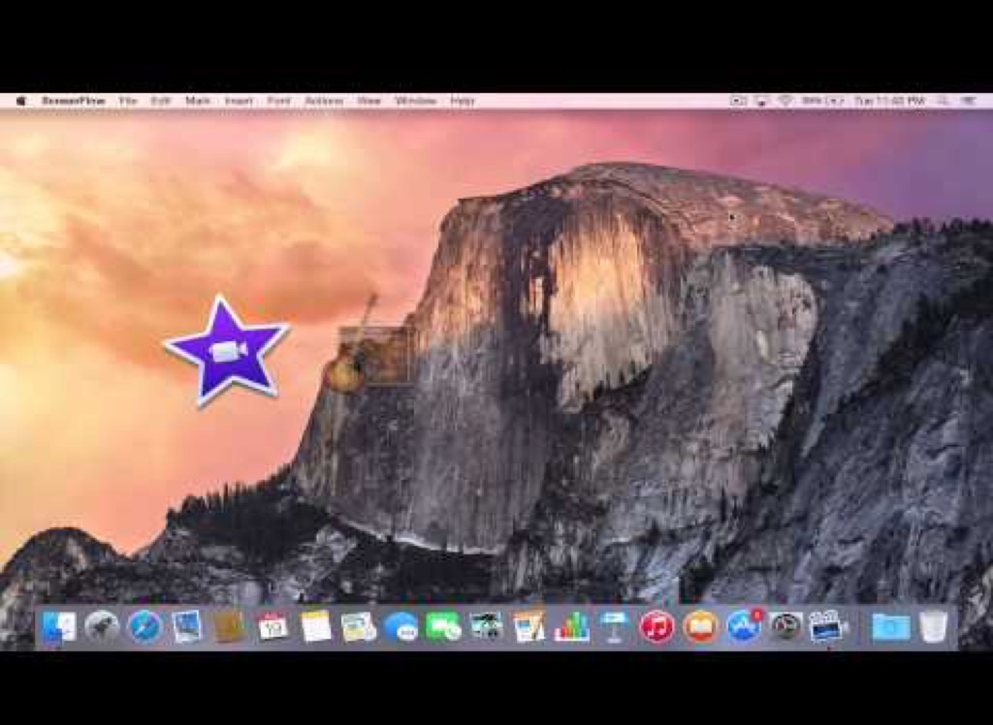Open iBooks from the Dock

coord(699,627)
